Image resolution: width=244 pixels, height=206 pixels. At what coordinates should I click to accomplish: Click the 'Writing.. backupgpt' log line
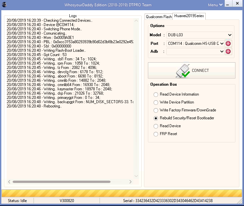70,102
